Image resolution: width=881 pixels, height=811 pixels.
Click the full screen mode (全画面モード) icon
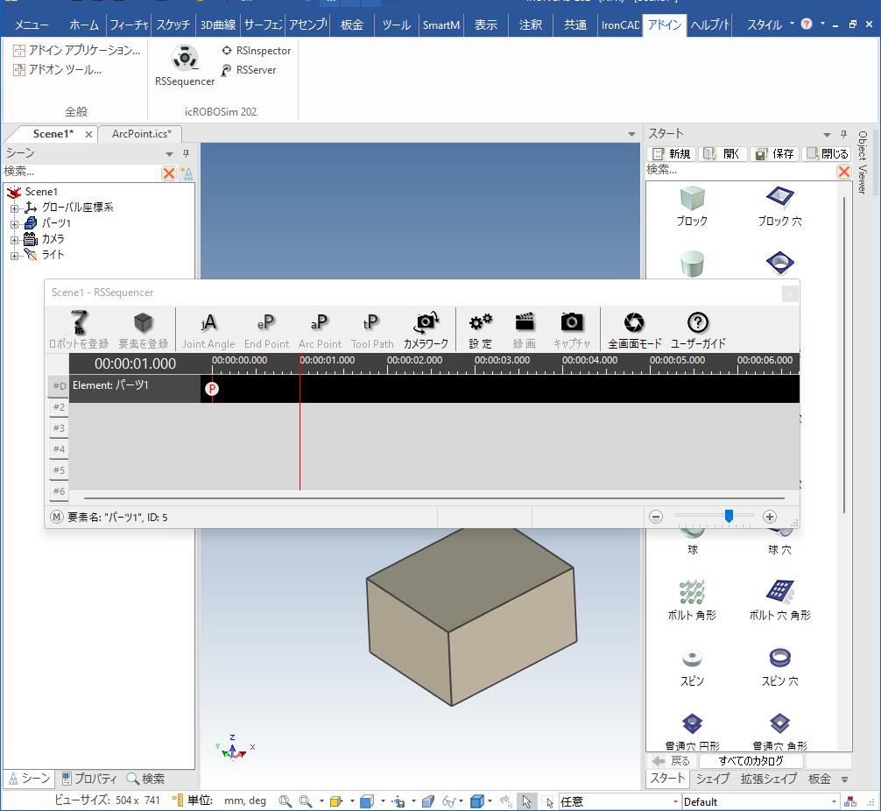[x=634, y=323]
